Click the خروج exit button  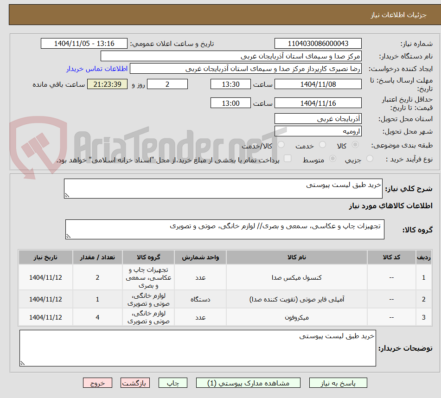(97, 383)
